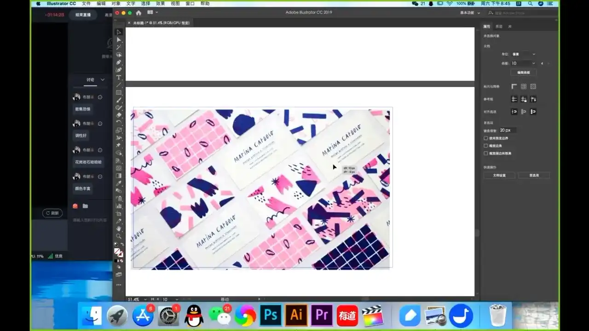Select the Hand tool in toolbar
This screenshot has height=331, width=589.
pos(119,228)
